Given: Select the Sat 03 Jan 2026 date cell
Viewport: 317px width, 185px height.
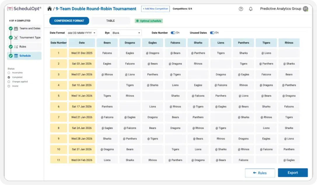Looking at the screenshot, I should [x=82, y=64].
